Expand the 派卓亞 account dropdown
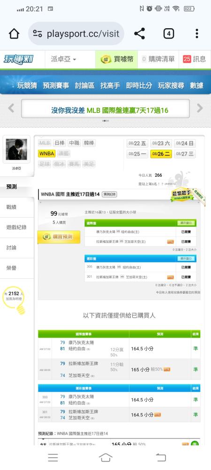This screenshot has width=211, height=470. (64, 59)
